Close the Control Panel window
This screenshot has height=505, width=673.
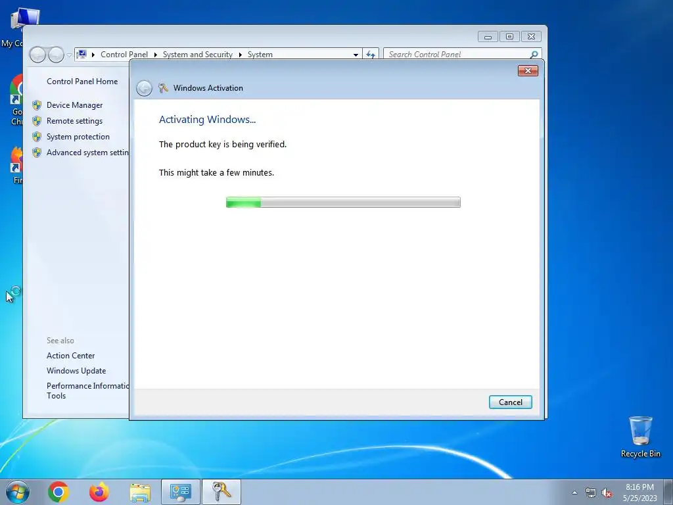click(531, 37)
